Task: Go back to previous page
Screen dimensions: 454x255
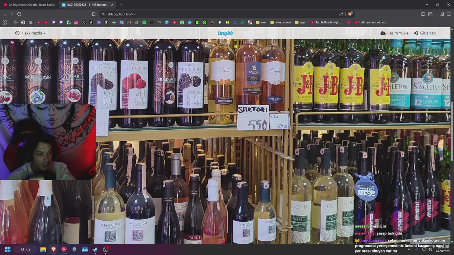Action: point(5,14)
